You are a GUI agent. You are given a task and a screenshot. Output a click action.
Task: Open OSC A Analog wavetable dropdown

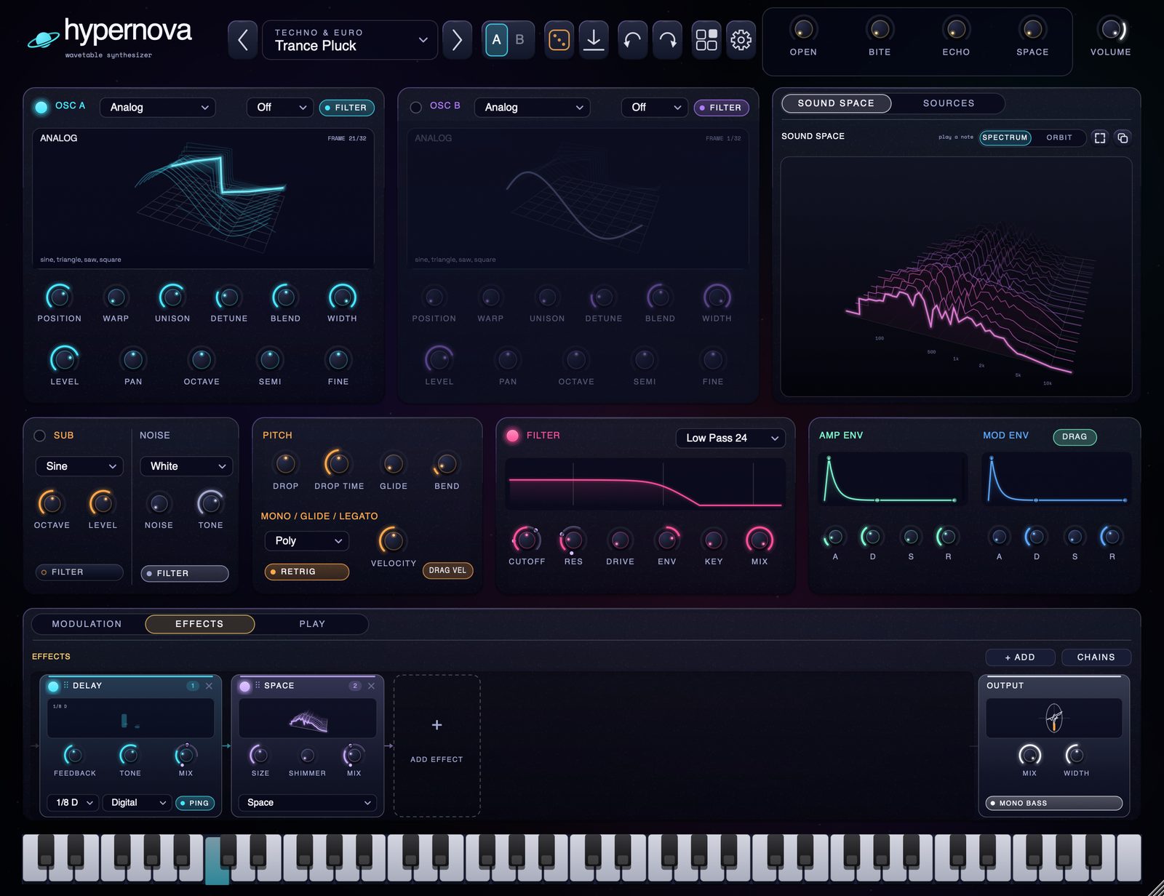pyautogui.click(x=158, y=108)
